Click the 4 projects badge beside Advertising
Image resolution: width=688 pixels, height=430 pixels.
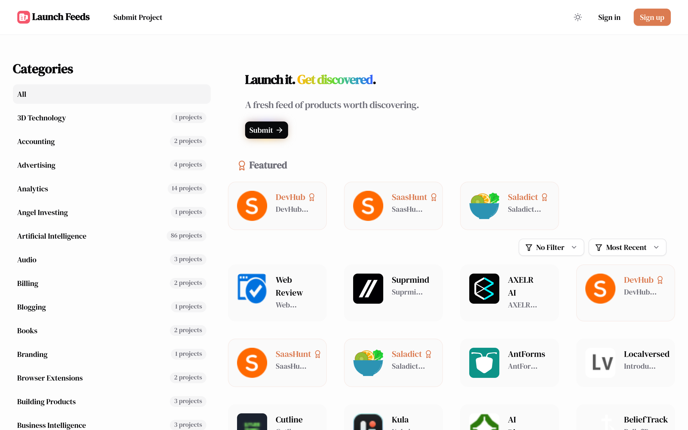click(x=188, y=165)
